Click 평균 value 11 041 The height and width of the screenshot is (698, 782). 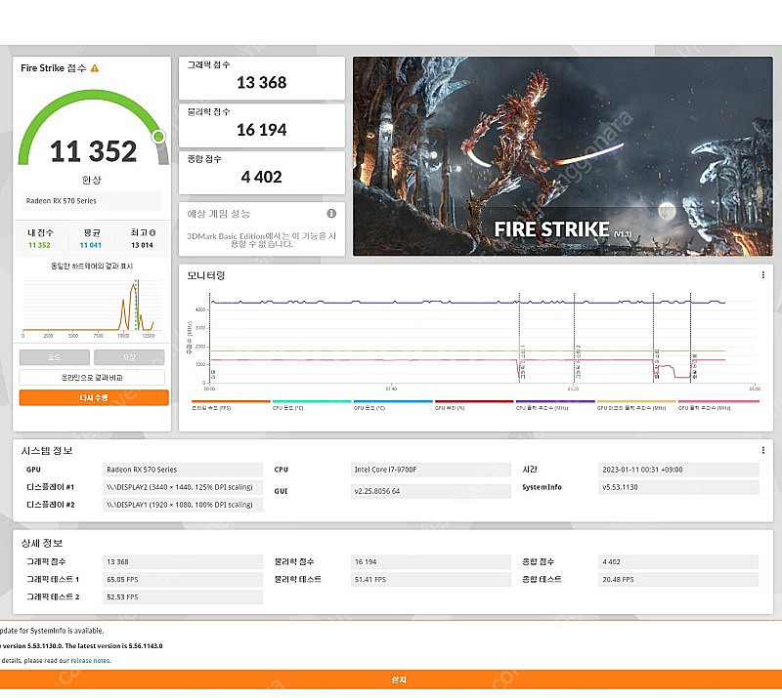[x=91, y=245]
